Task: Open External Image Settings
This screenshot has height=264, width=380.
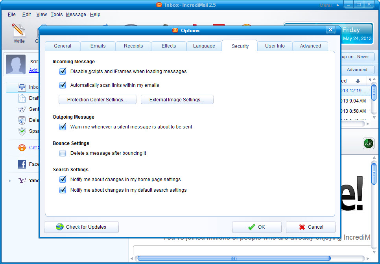Action: coord(177,99)
